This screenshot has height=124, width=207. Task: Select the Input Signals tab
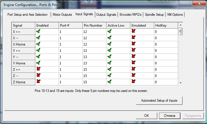[x=84, y=14]
